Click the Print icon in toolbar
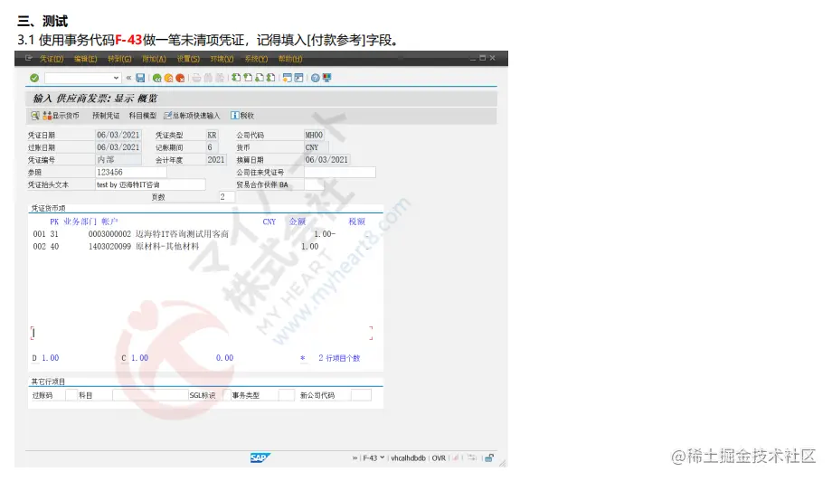This screenshot has width=832, height=481. [197, 78]
